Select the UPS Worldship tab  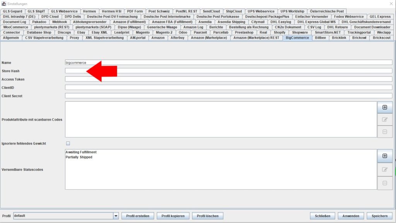tap(292, 11)
